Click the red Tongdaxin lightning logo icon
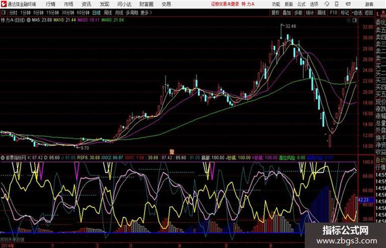386x248 pixels. (x=3, y=4)
